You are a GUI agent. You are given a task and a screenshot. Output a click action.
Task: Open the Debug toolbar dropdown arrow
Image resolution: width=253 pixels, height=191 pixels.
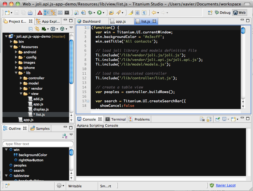point(94,13)
